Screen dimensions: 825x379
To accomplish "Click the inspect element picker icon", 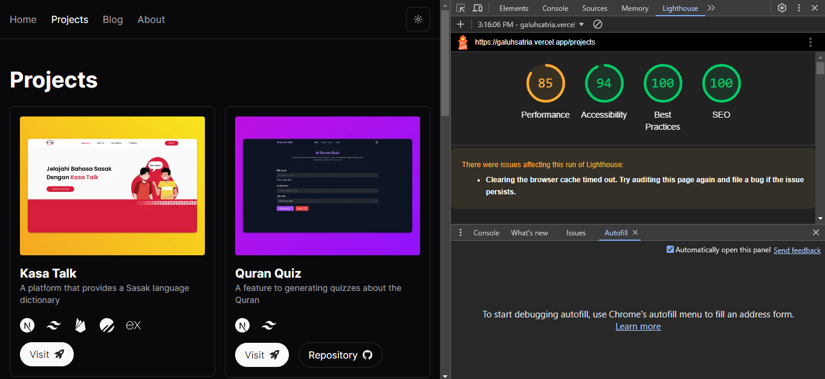I will pos(461,8).
